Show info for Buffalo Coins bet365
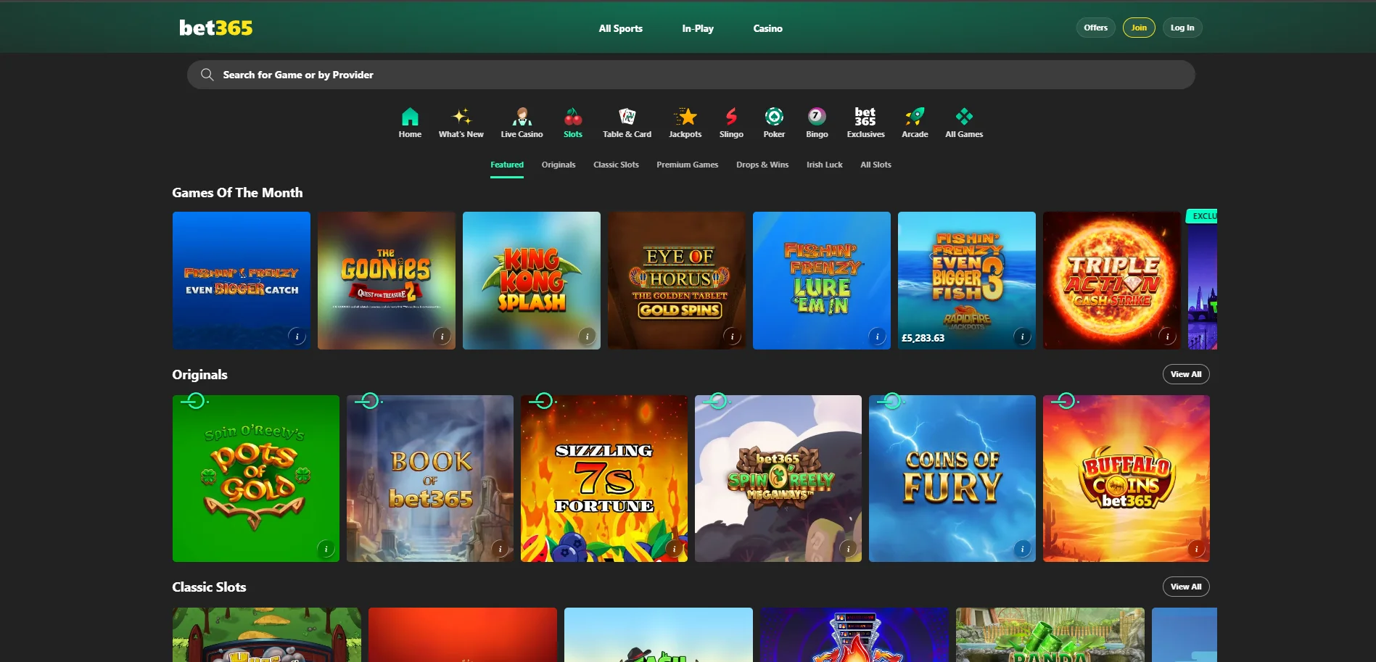The width and height of the screenshot is (1376, 662). click(1196, 549)
